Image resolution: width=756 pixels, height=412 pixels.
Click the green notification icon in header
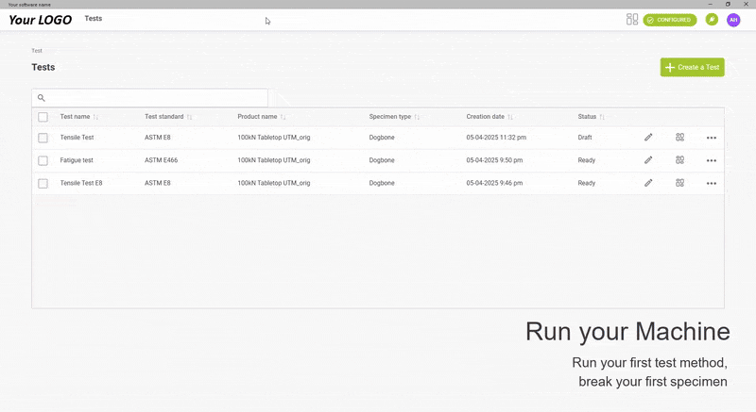coord(712,20)
